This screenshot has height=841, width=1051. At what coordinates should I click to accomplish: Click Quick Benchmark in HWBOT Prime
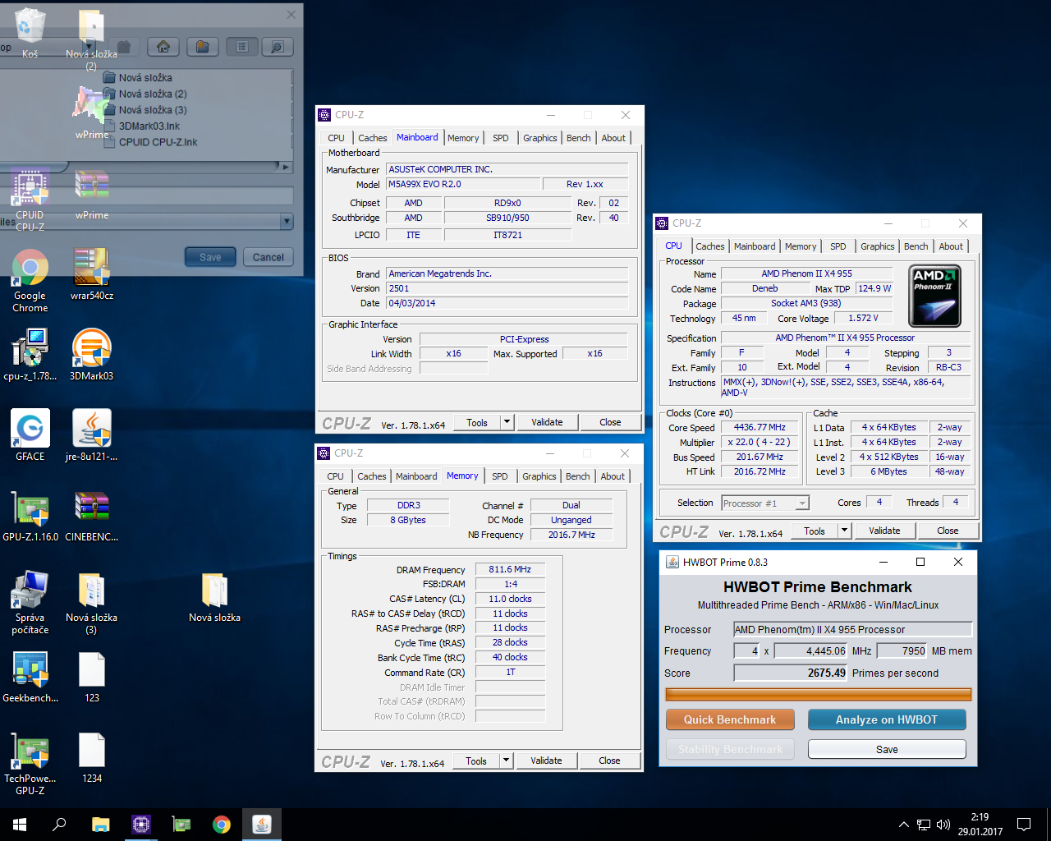[x=730, y=719]
